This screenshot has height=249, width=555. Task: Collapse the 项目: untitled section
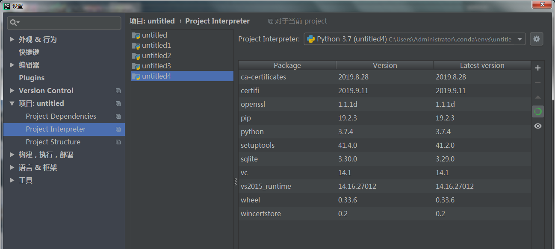[12, 103]
